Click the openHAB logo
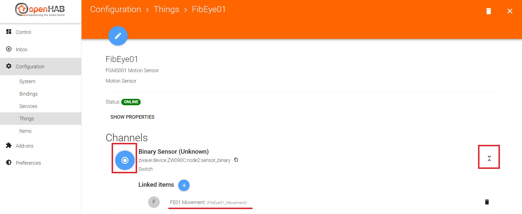The width and height of the screenshot is (522, 214). (40, 10)
